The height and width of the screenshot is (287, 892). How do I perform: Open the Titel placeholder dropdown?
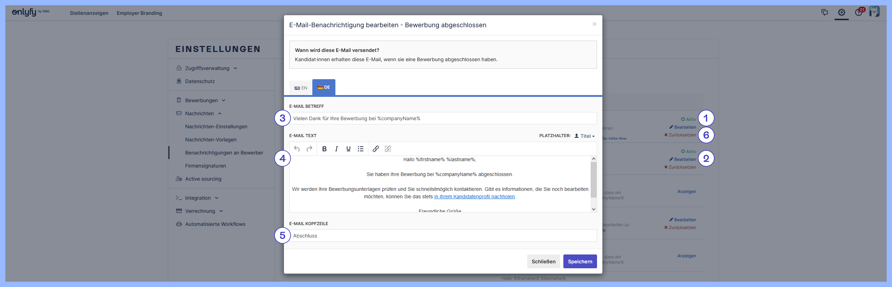[585, 136]
